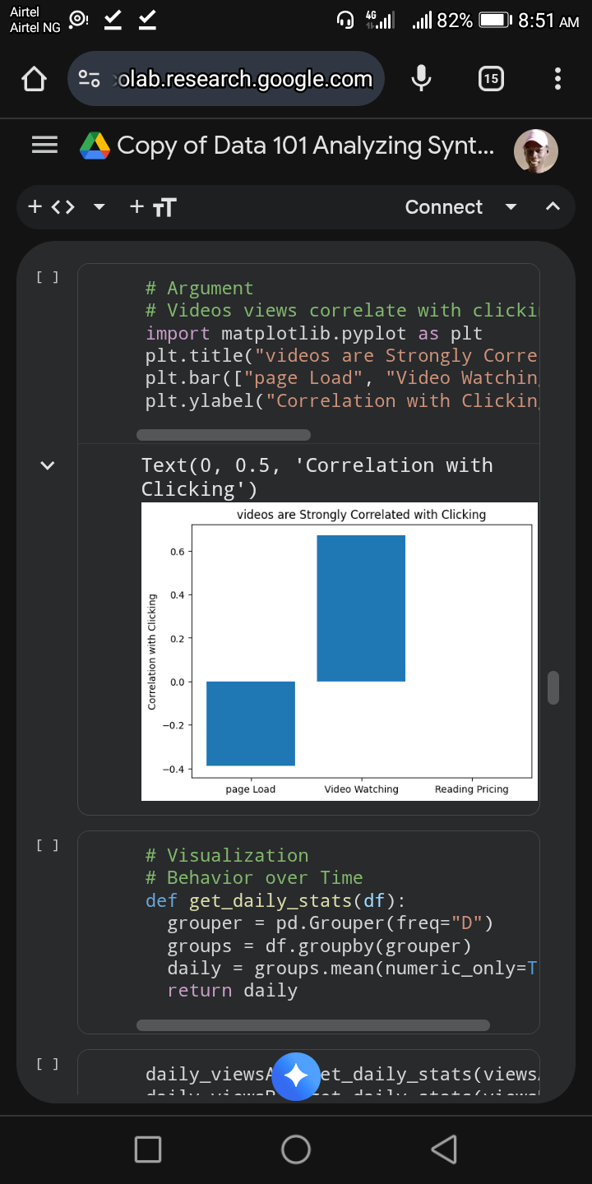Viewport: 592px width, 1184px height.
Task: Tap the Android home circle button
Action: point(296,1149)
